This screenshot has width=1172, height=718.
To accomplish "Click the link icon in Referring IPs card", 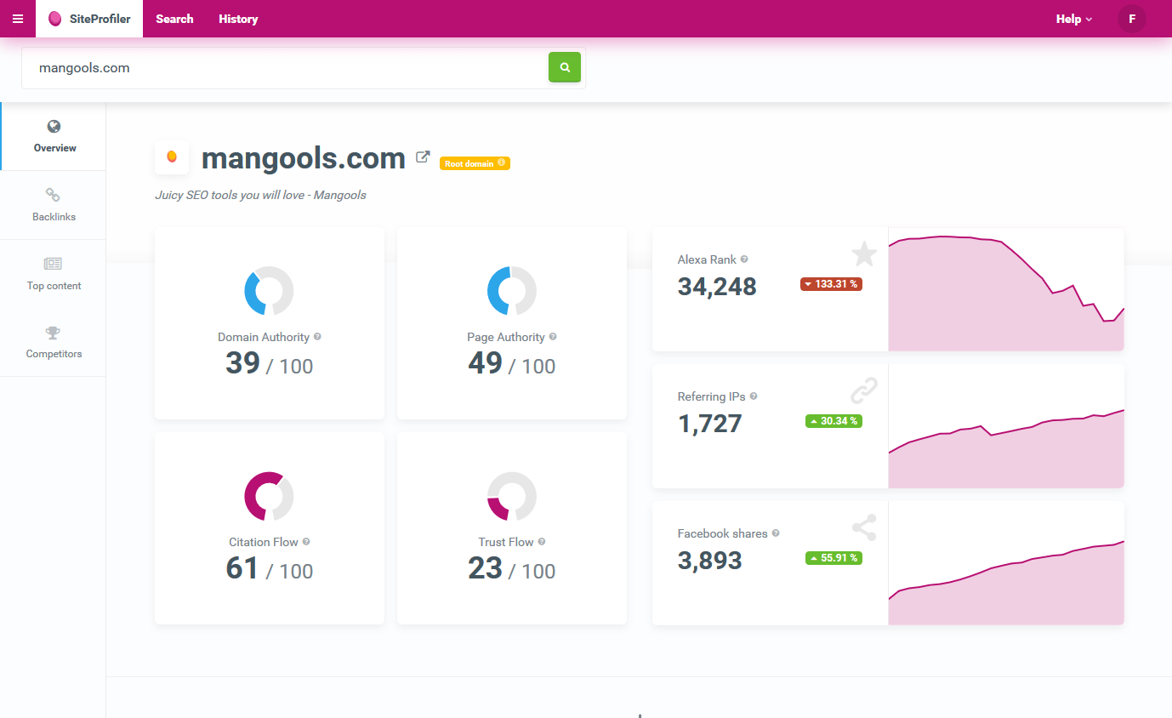I will 864,390.
